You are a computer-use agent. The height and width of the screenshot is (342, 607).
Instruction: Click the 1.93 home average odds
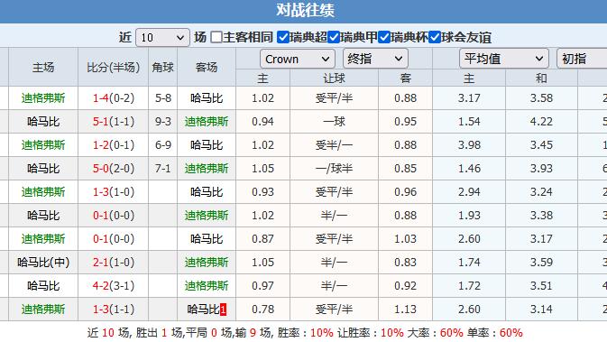tap(469, 216)
